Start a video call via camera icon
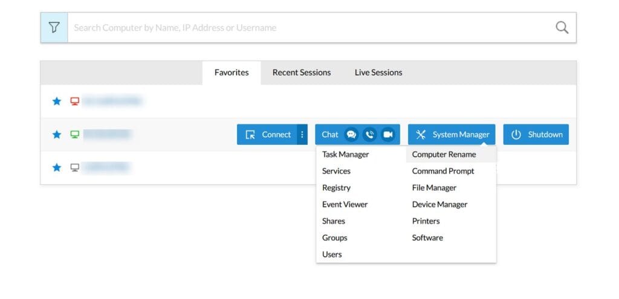Image resolution: width=619 pixels, height=299 pixels. pyautogui.click(x=388, y=135)
